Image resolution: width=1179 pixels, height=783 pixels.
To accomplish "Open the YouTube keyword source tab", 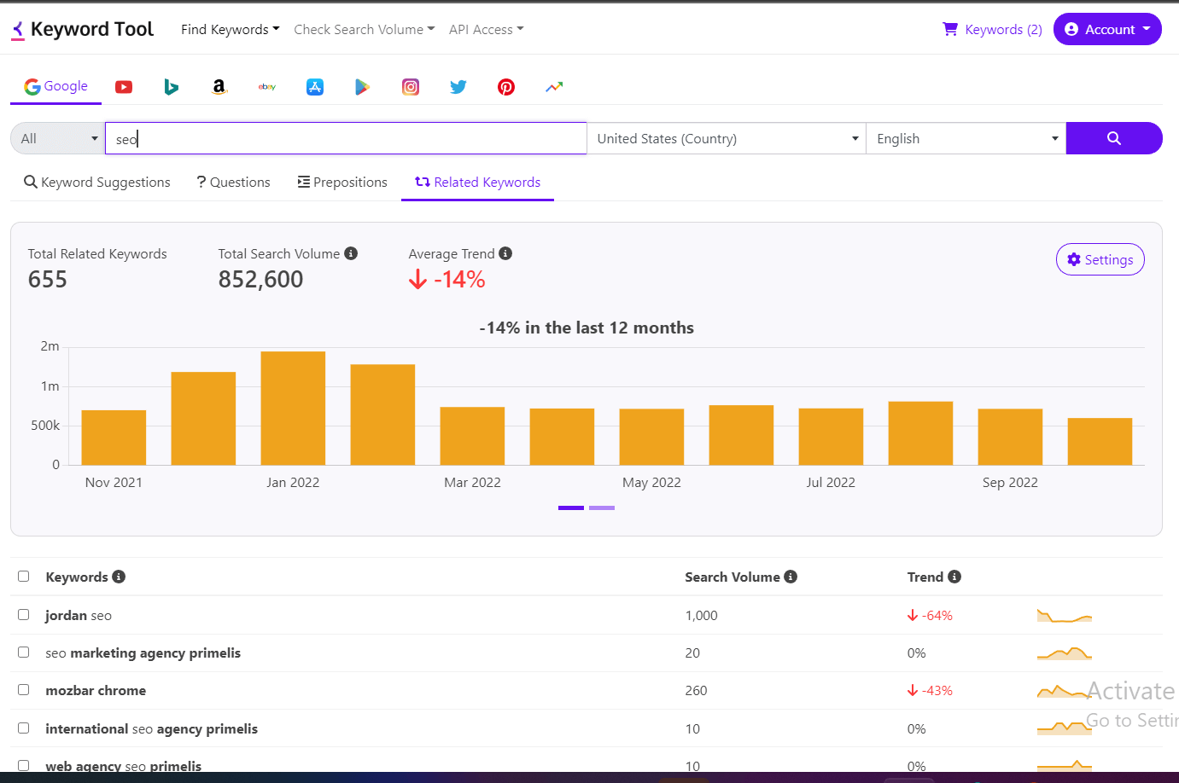I will tap(124, 87).
